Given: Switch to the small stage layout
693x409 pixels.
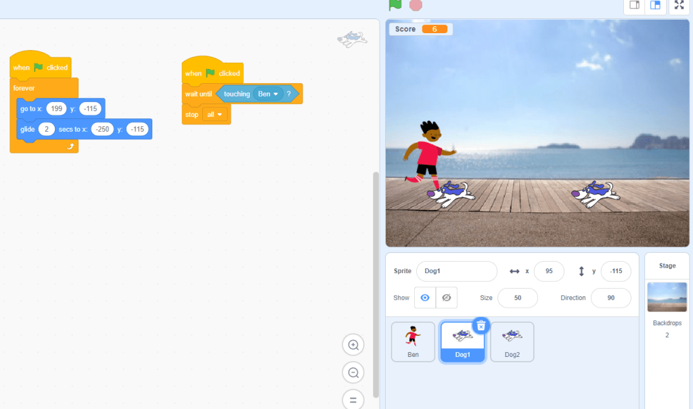Looking at the screenshot, I should point(634,6).
